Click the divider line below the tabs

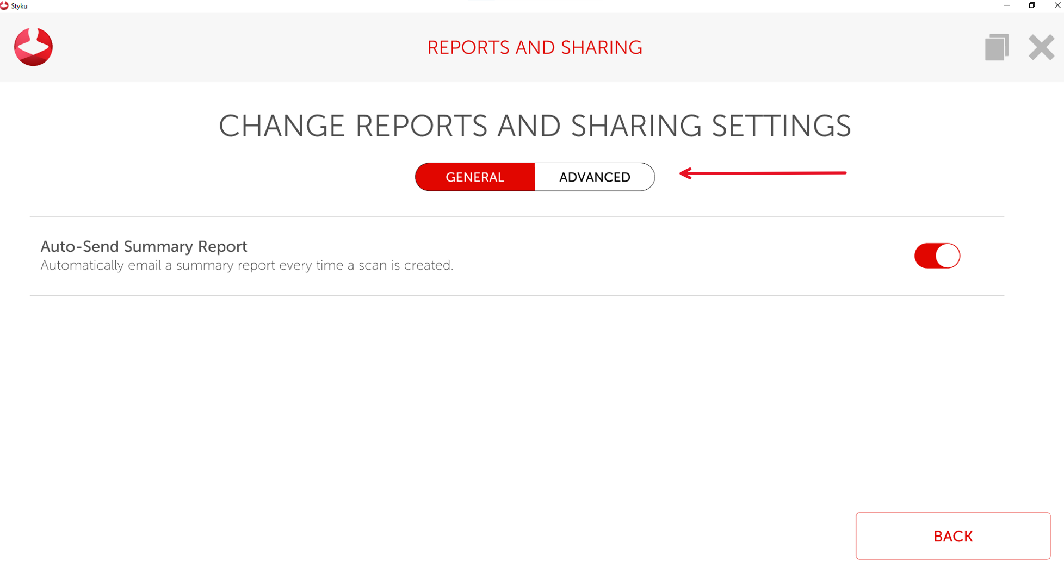coord(517,216)
